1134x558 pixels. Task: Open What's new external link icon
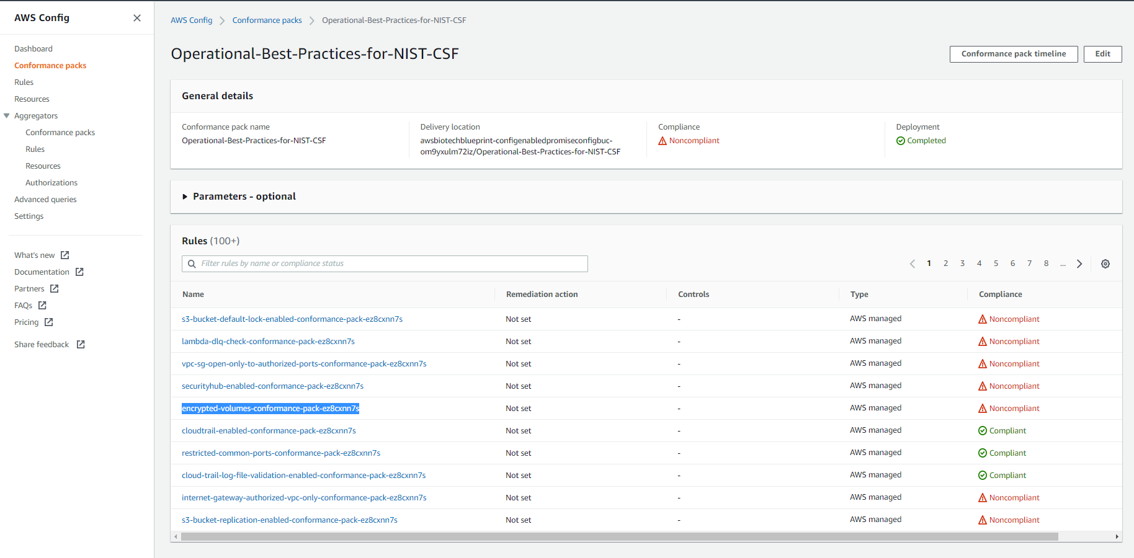pos(65,255)
